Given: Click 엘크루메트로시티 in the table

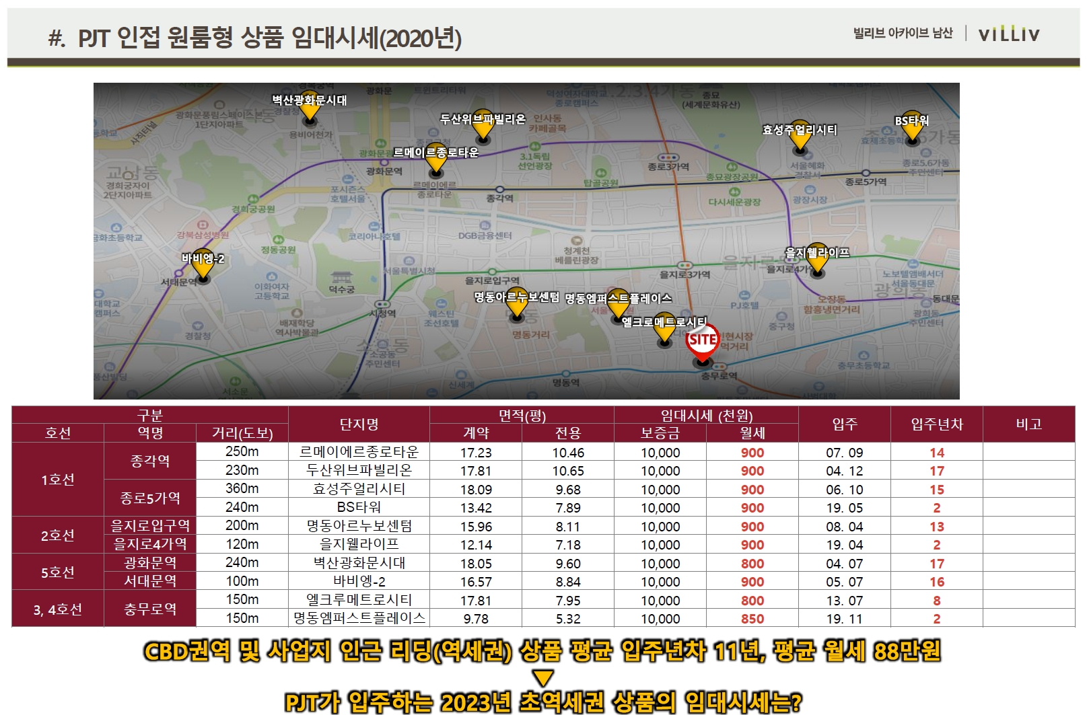Looking at the screenshot, I should (359, 600).
